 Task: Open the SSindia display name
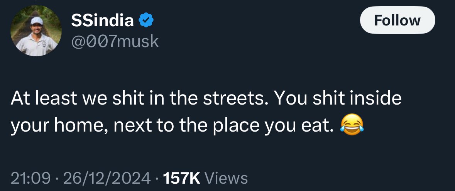tap(102, 21)
